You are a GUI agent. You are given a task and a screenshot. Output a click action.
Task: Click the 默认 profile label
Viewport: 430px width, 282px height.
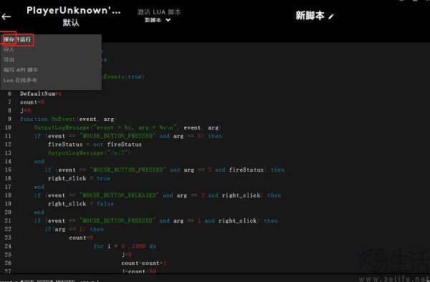click(71, 23)
